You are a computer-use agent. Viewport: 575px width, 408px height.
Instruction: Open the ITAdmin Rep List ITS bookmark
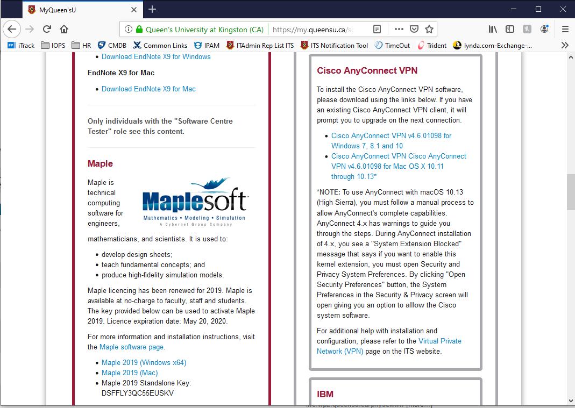(x=260, y=46)
